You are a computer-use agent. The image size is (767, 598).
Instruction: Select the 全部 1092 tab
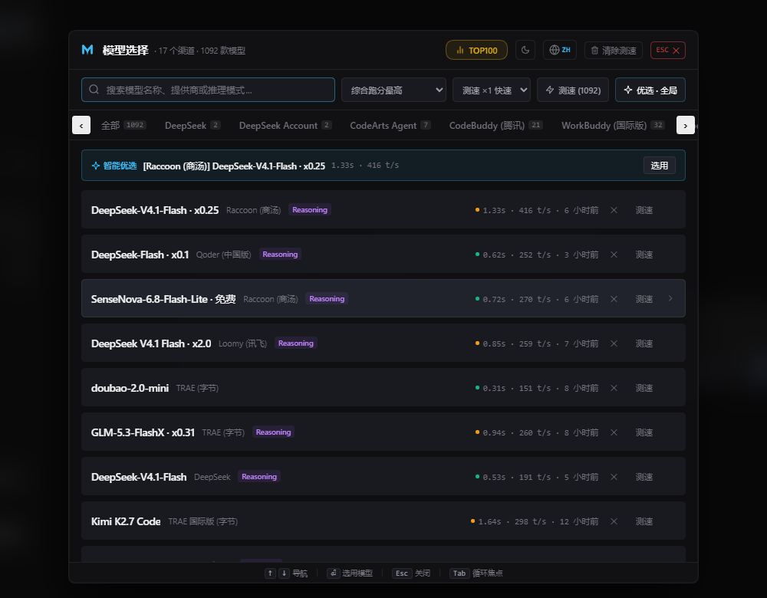(123, 126)
